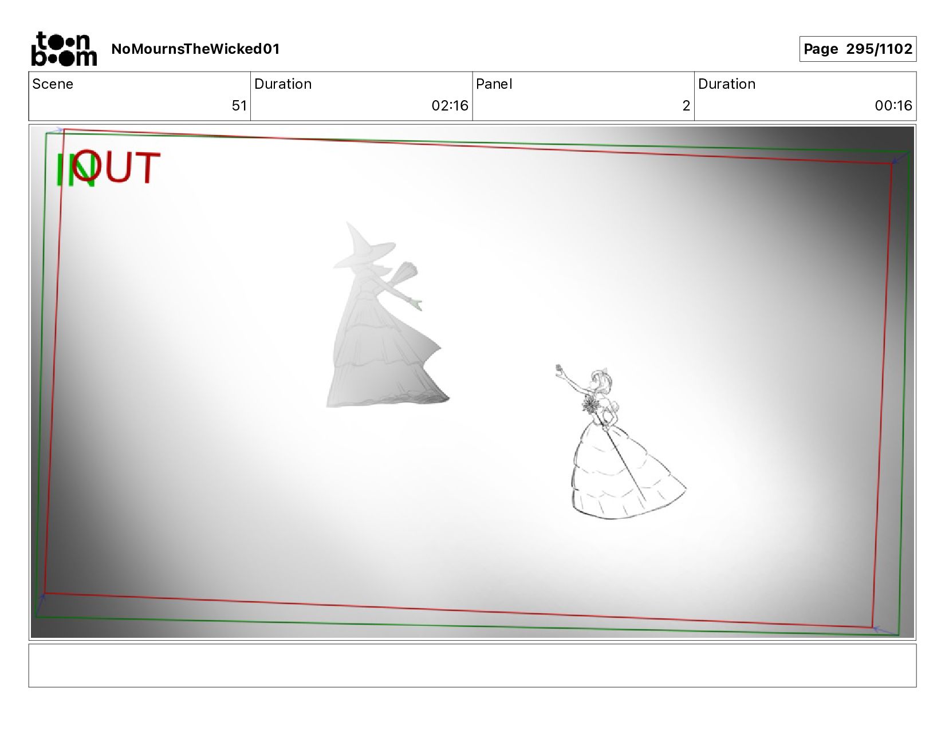Select the project title NoMournsTheWicked01
The height and width of the screenshot is (730, 945).
[x=195, y=49]
